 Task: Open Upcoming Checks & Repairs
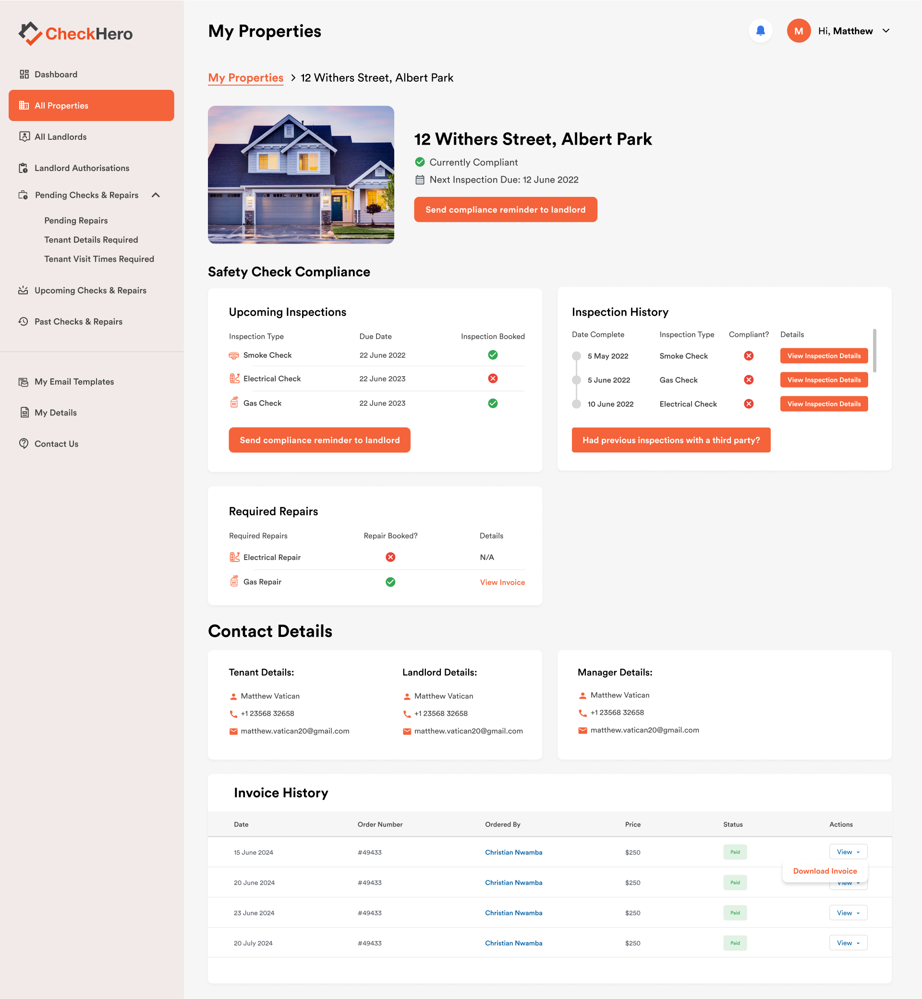pos(90,290)
